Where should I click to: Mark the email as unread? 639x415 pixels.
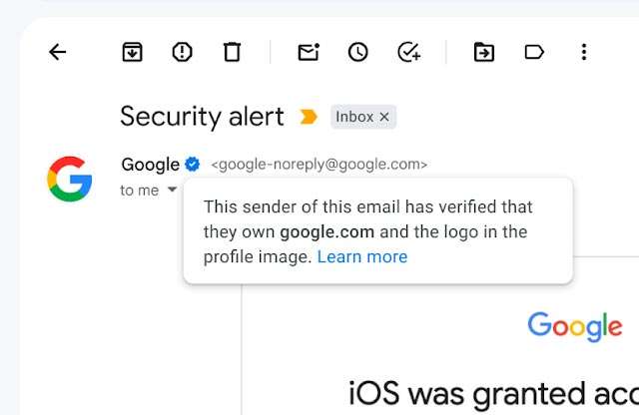[x=309, y=53]
